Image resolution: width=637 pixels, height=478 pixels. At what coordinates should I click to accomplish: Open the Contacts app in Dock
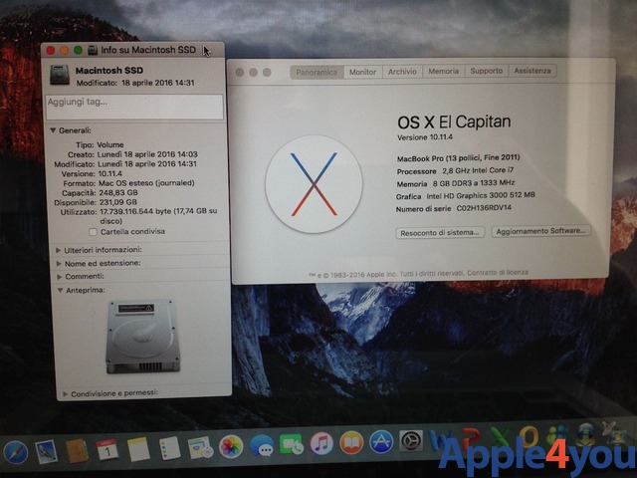pos(77,451)
